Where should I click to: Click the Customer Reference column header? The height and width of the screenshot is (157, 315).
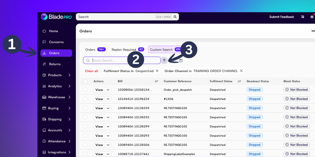coord(178,81)
